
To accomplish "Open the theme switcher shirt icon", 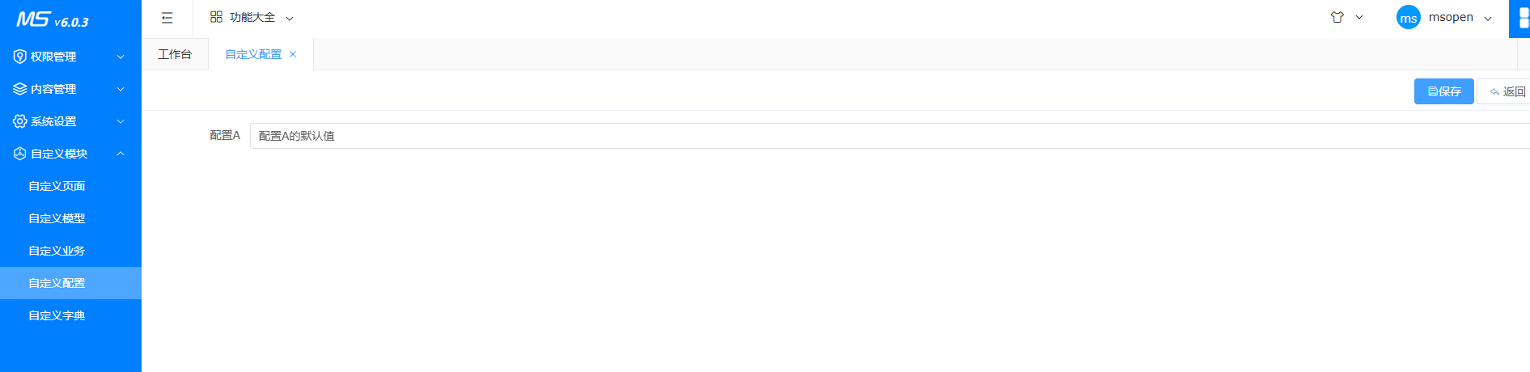I will (x=1337, y=17).
